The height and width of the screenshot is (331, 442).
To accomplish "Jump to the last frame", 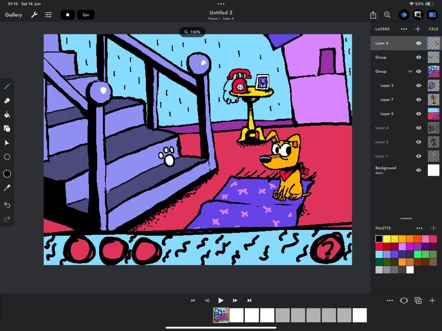I will (249, 301).
